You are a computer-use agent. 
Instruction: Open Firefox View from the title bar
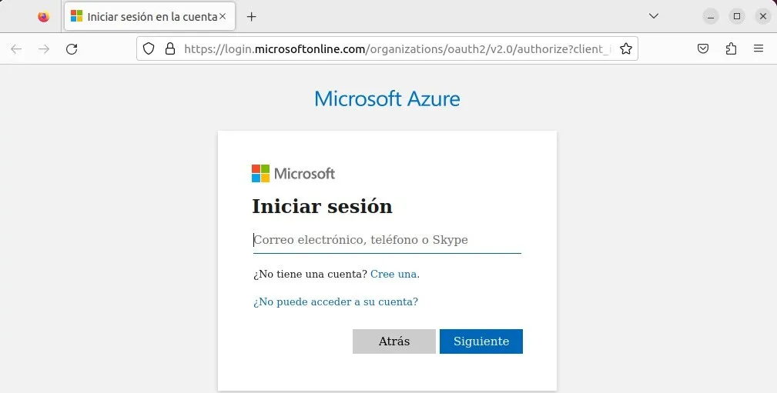pos(43,16)
